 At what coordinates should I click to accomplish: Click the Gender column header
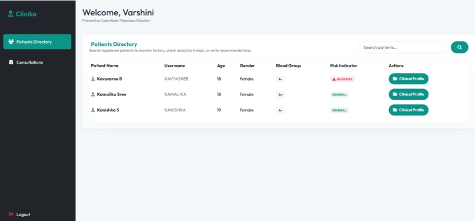point(247,65)
